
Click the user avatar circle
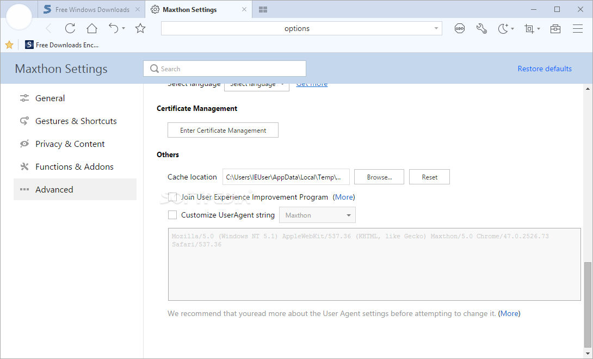(19, 17)
